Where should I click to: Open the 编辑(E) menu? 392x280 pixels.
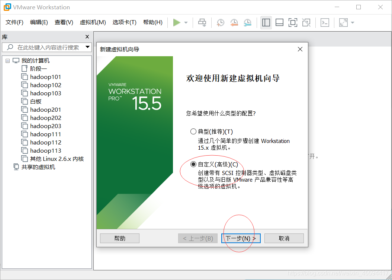[39, 22]
